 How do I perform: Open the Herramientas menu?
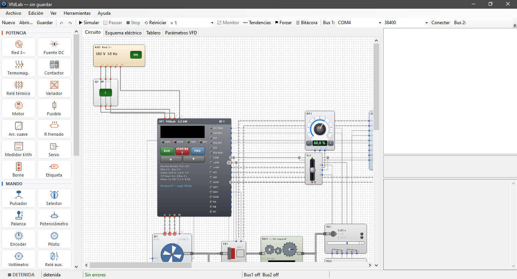click(77, 13)
